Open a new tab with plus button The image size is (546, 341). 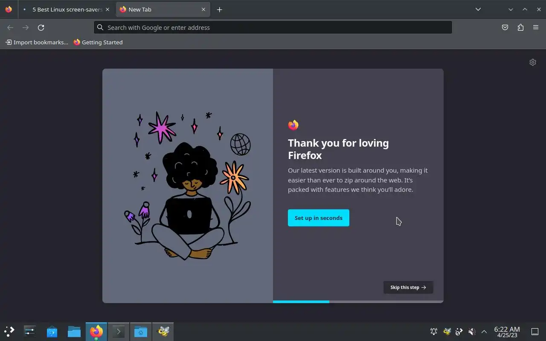(x=219, y=9)
